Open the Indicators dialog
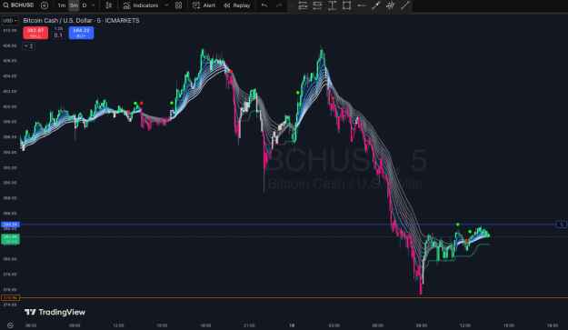Image resolution: width=568 pixels, height=330 pixels. (141, 5)
